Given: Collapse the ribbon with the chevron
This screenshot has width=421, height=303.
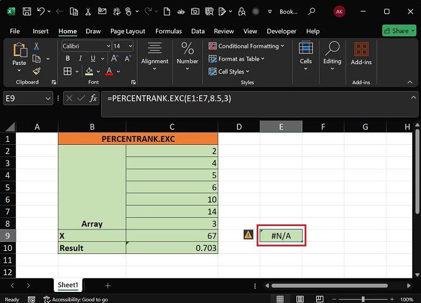Looking at the screenshot, I should pyautogui.click(x=410, y=82).
